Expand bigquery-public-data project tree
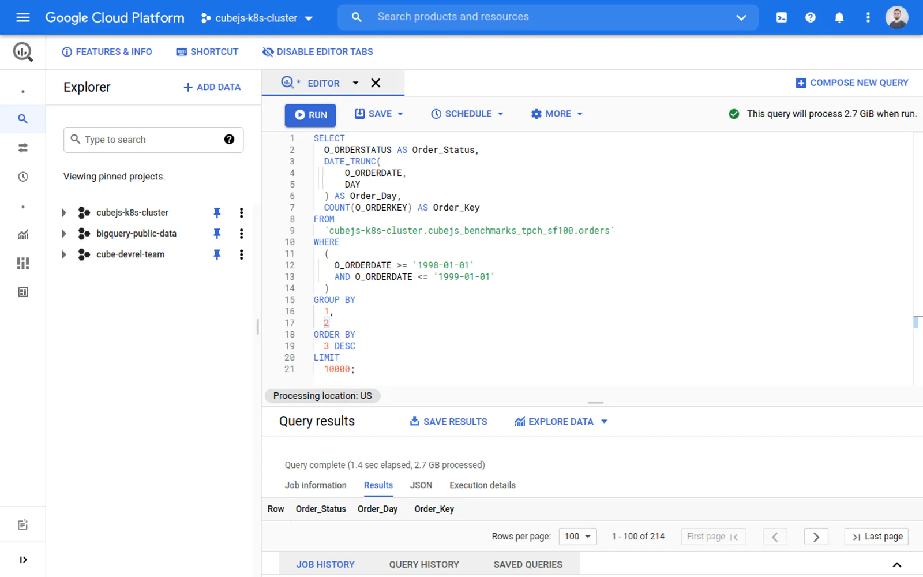The image size is (923, 577). tap(64, 234)
